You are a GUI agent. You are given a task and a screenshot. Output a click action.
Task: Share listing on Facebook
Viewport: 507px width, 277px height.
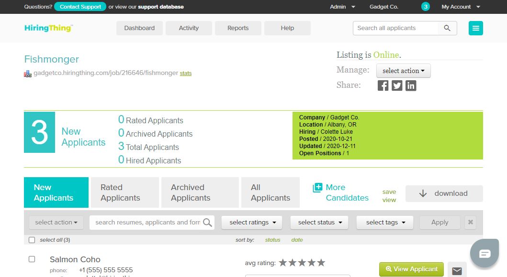tap(383, 85)
